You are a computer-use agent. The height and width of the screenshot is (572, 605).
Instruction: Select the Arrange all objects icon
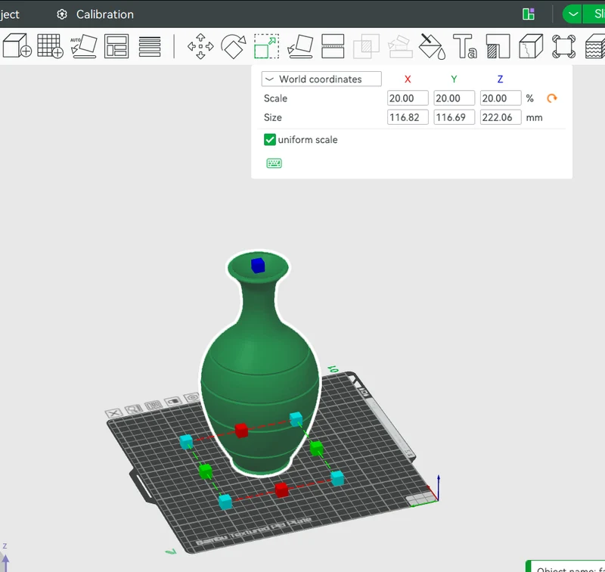pos(116,46)
